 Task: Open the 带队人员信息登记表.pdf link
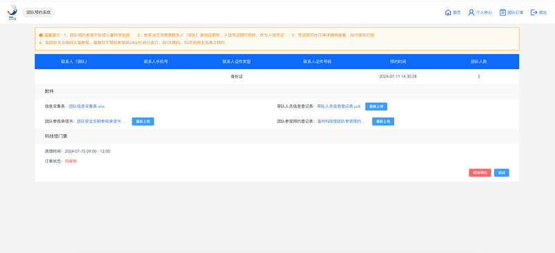(339, 106)
